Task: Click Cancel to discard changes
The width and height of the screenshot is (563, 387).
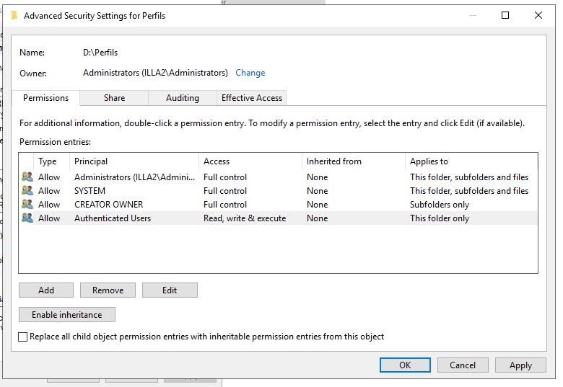Action: pos(463,365)
